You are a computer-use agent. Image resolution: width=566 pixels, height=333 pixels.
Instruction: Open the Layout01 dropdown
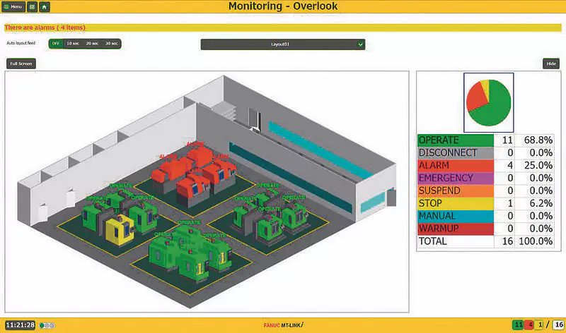[x=282, y=44]
